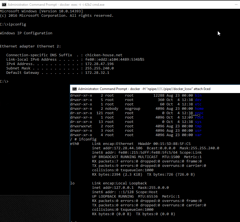This screenshot has height=222, width=240.
Task: Click the lo loopback interface name
Action: 72,183
